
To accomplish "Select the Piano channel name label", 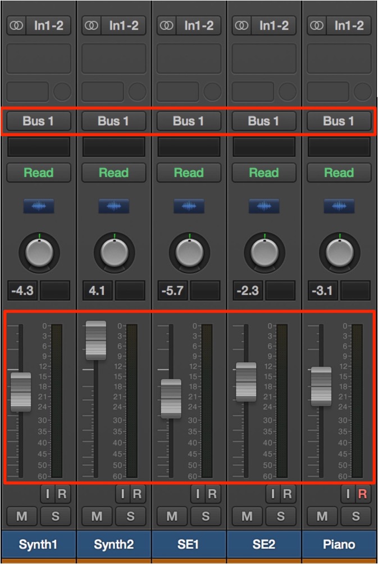I will pos(339,544).
